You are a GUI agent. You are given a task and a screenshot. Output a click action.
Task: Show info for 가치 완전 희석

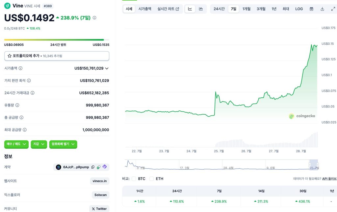(x=29, y=81)
